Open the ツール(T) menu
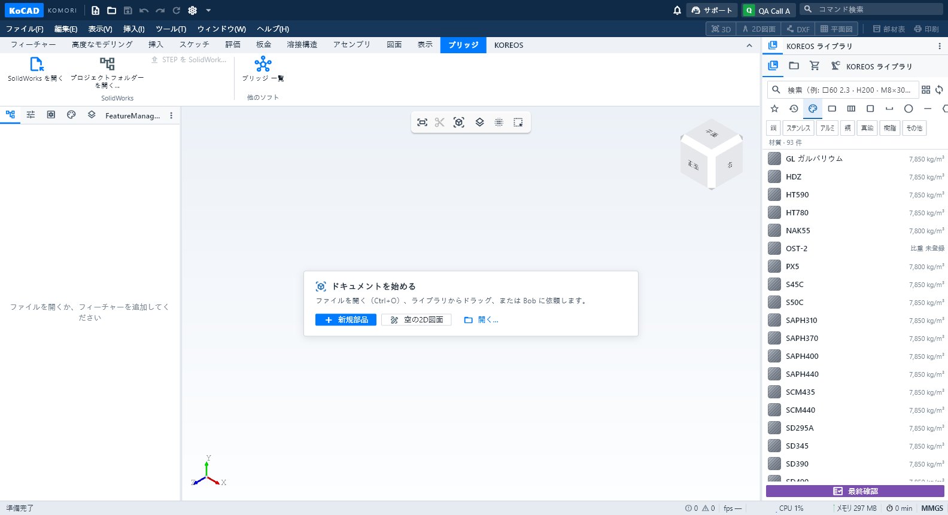This screenshot has height=515, width=948. 171,29
